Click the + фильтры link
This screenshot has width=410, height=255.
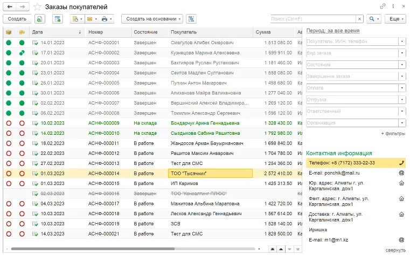[393, 134]
